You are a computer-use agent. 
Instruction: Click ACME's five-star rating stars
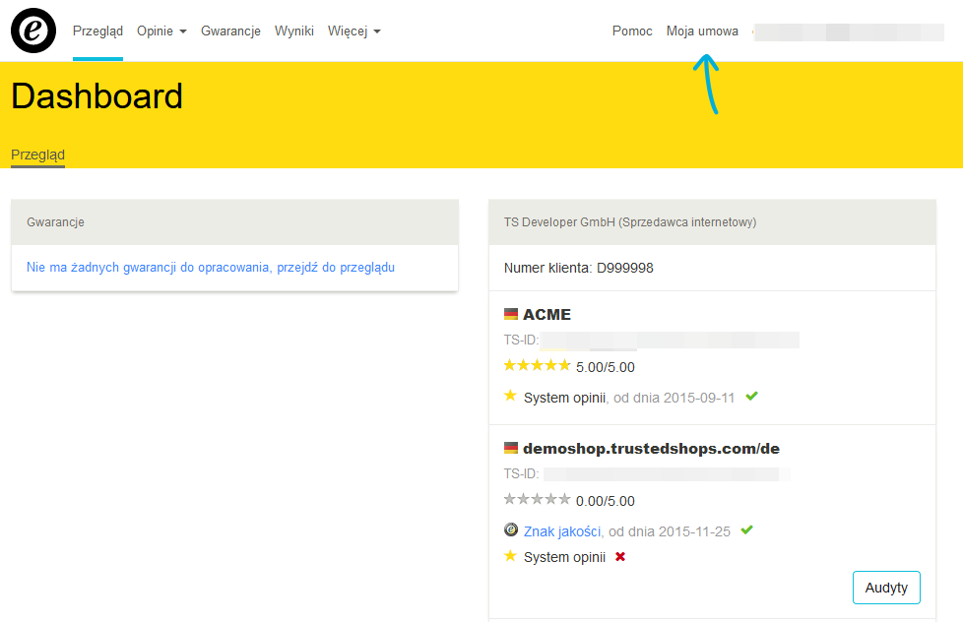537,366
